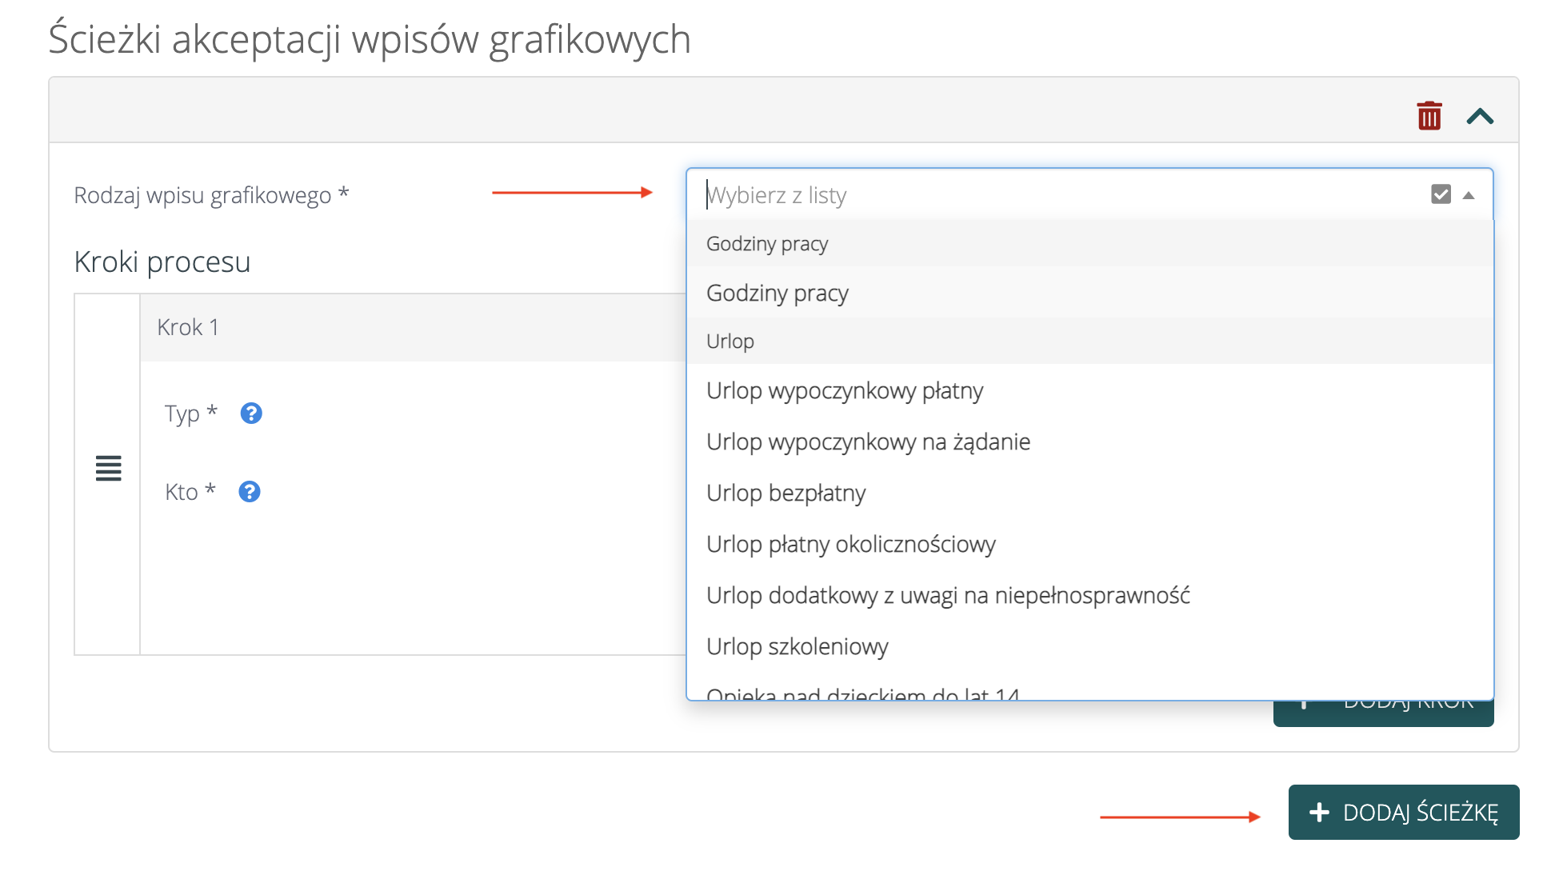Screen dimensions: 1555x883
Task: Click the hamburger drag handle for Krok 1
Action: [x=109, y=468]
